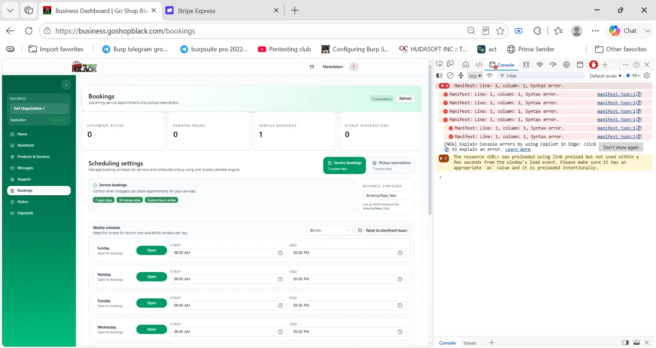Image resolution: width=656 pixels, height=348 pixels.
Task: Open the mail icon beside Marketplace
Action: click(312, 66)
